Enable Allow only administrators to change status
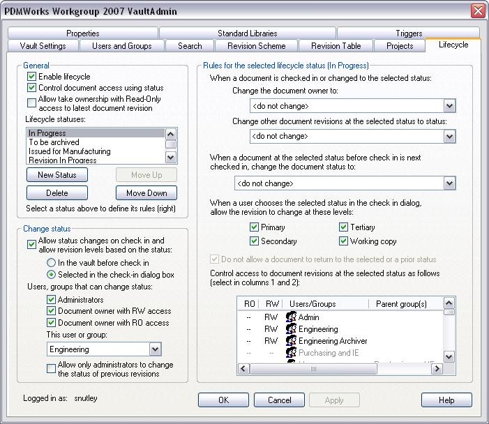The image size is (489, 424). [51, 369]
